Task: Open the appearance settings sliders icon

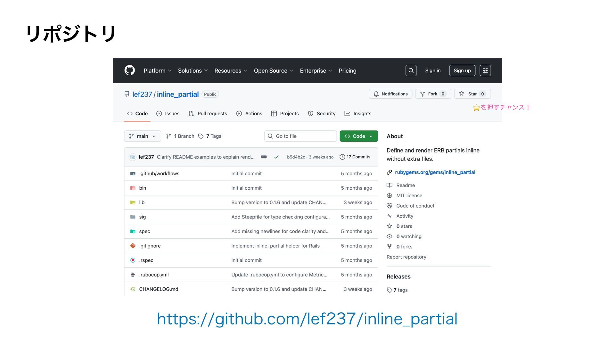Action: pos(485,70)
